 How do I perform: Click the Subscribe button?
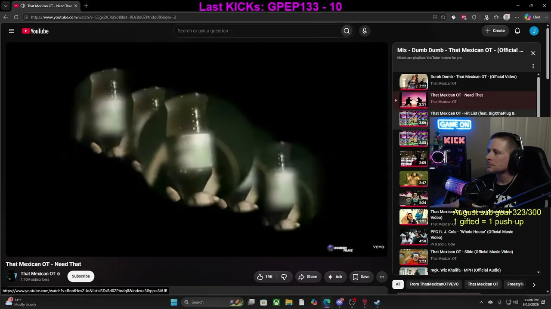coord(81,276)
